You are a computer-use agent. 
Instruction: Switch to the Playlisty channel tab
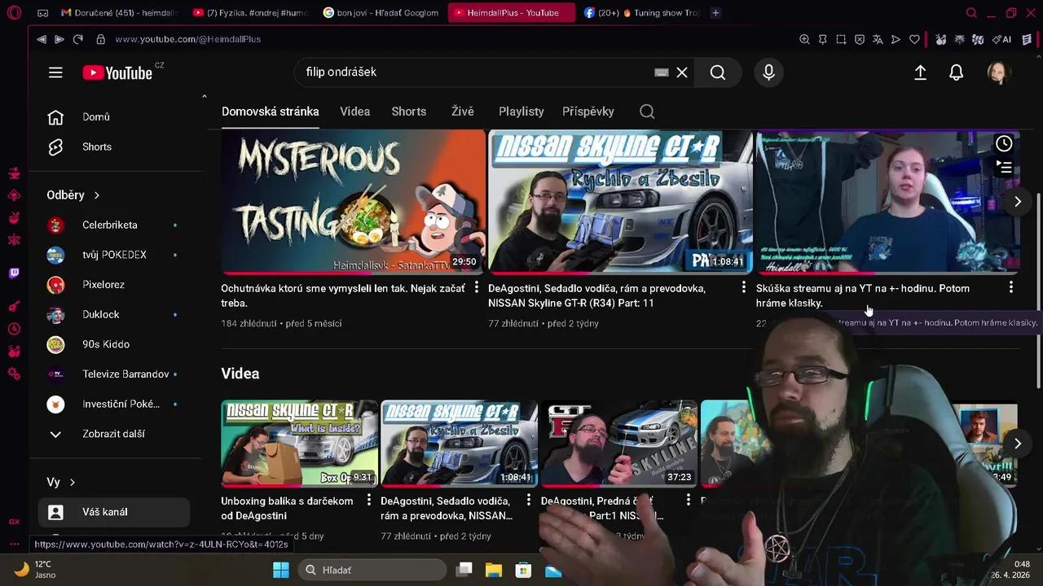tap(521, 112)
